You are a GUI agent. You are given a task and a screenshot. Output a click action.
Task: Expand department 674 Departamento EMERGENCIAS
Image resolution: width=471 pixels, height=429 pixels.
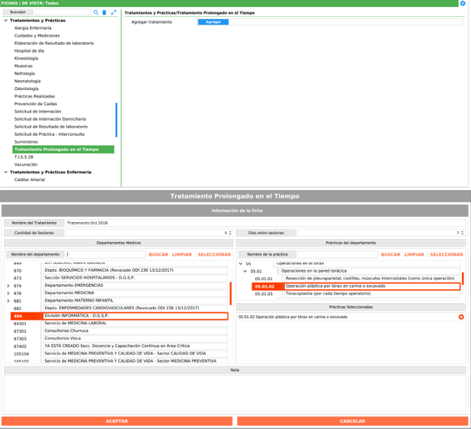click(8, 285)
